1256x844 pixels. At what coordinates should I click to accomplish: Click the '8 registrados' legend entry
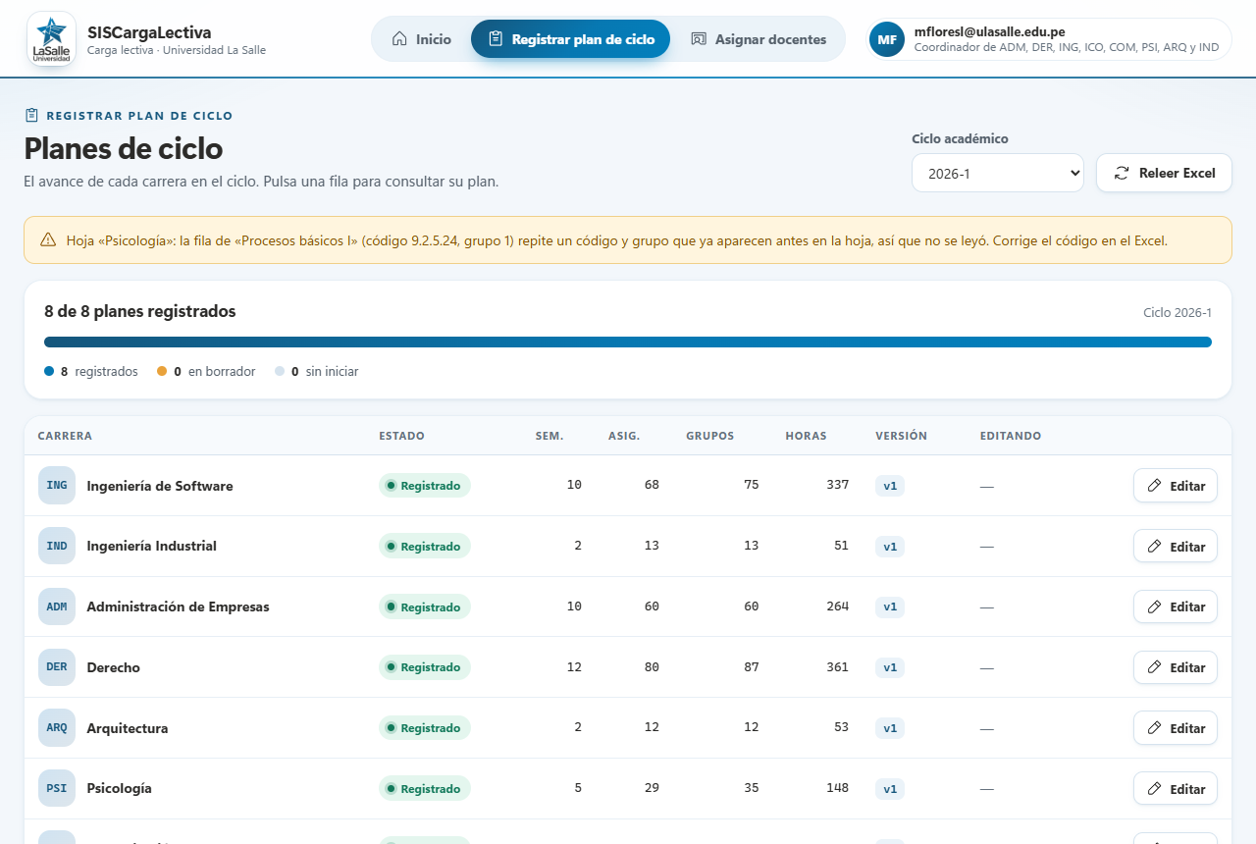point(91,372)
